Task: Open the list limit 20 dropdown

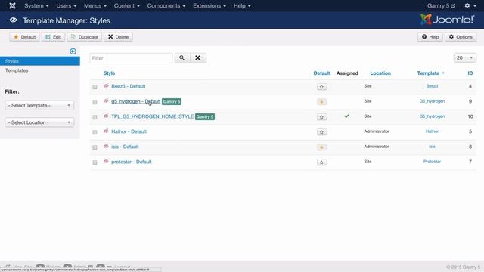Action: tap(465, 57)
